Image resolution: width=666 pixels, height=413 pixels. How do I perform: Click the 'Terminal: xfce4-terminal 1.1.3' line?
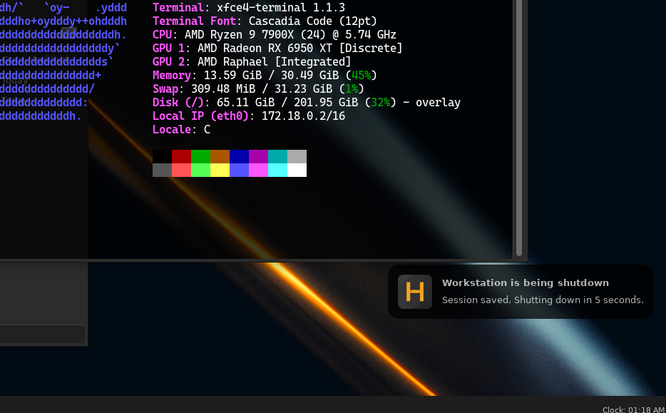(249, 8)
